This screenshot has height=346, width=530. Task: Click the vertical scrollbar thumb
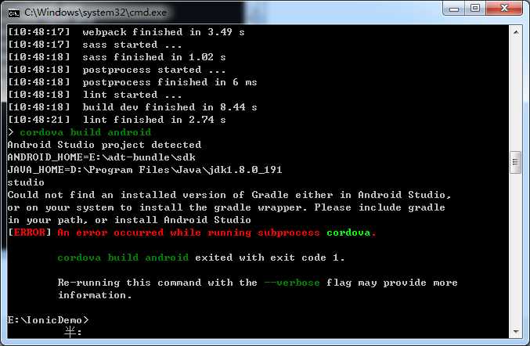point(515,162)
